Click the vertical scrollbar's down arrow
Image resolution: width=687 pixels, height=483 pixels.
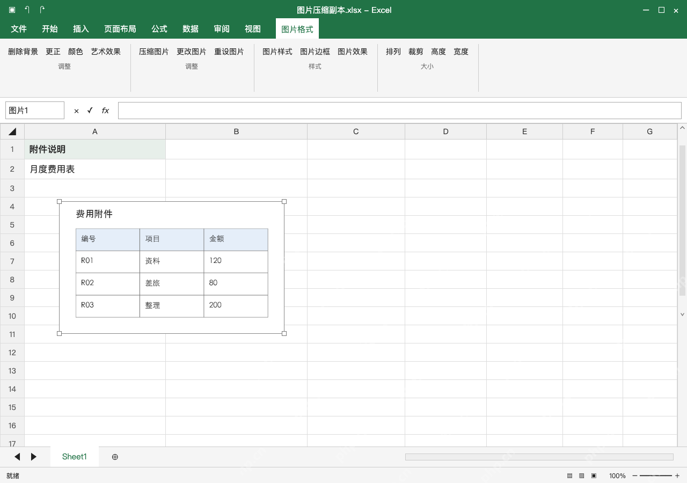point(683,314)
